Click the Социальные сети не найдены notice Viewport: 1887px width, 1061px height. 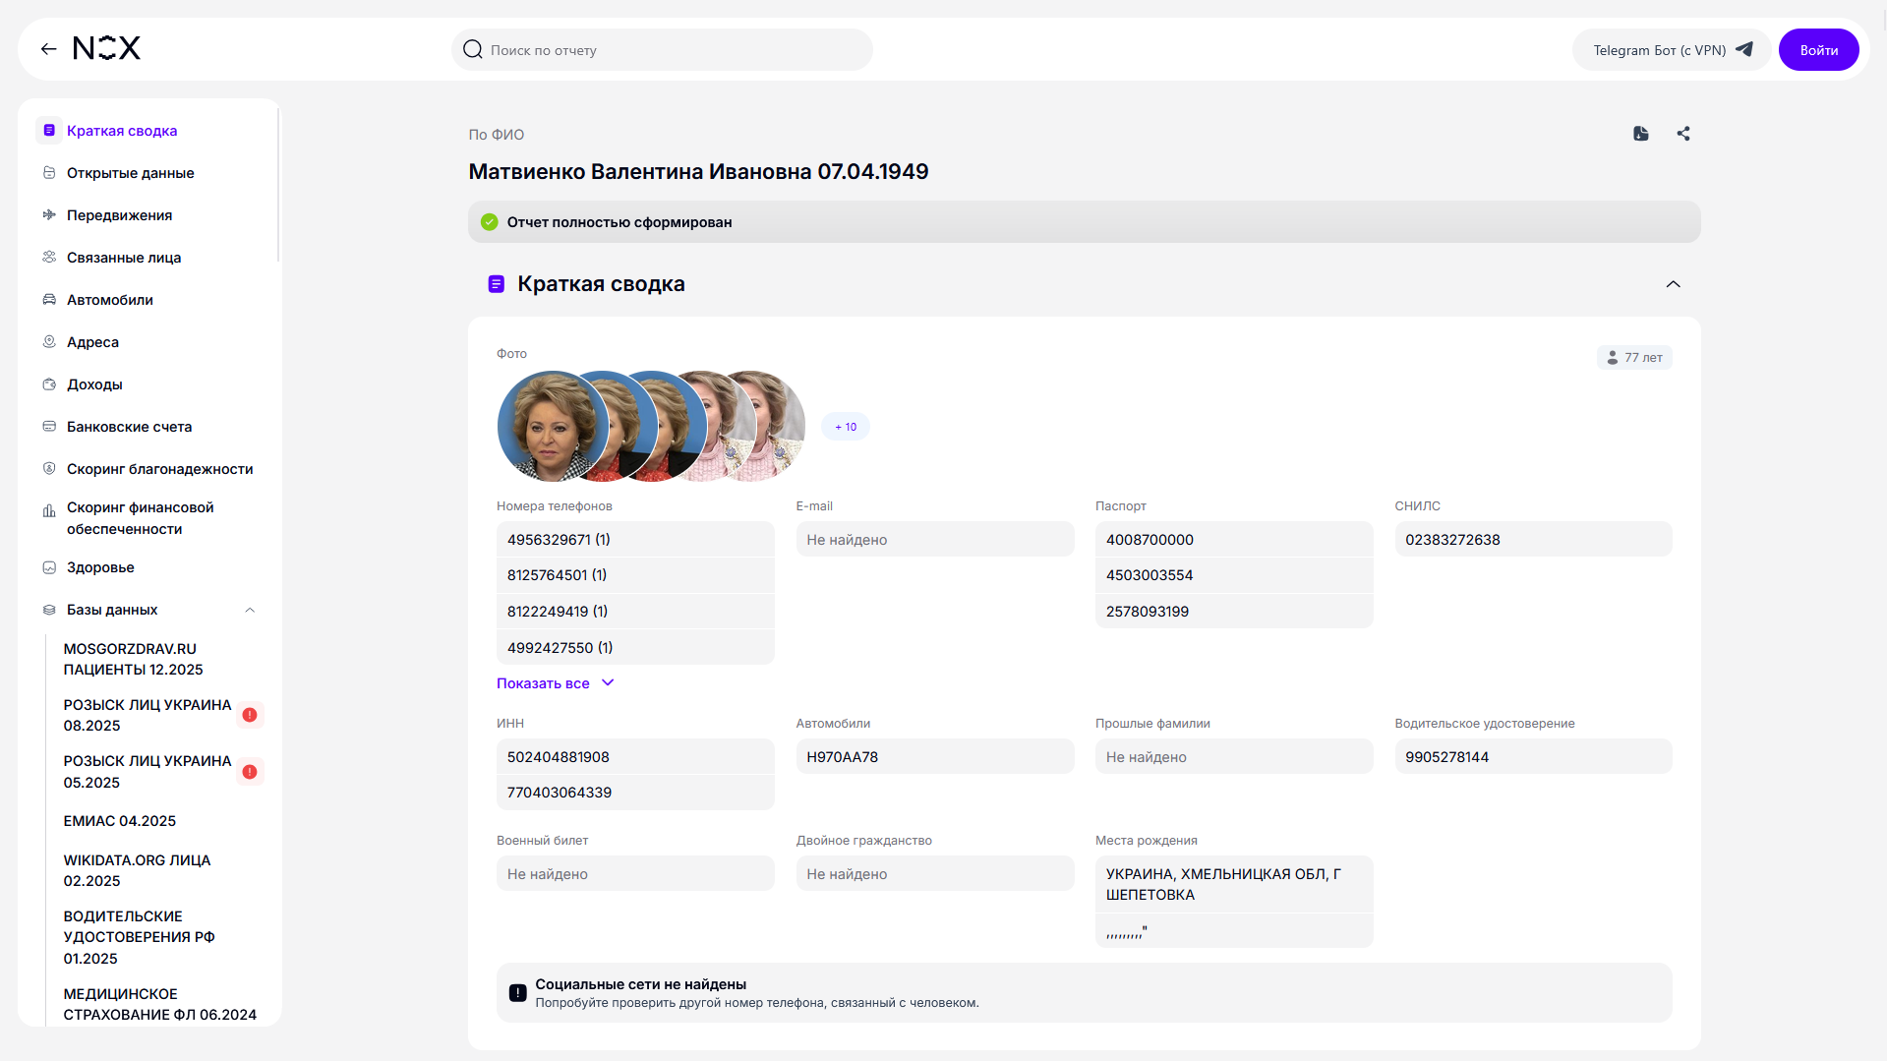[1084, 993]
